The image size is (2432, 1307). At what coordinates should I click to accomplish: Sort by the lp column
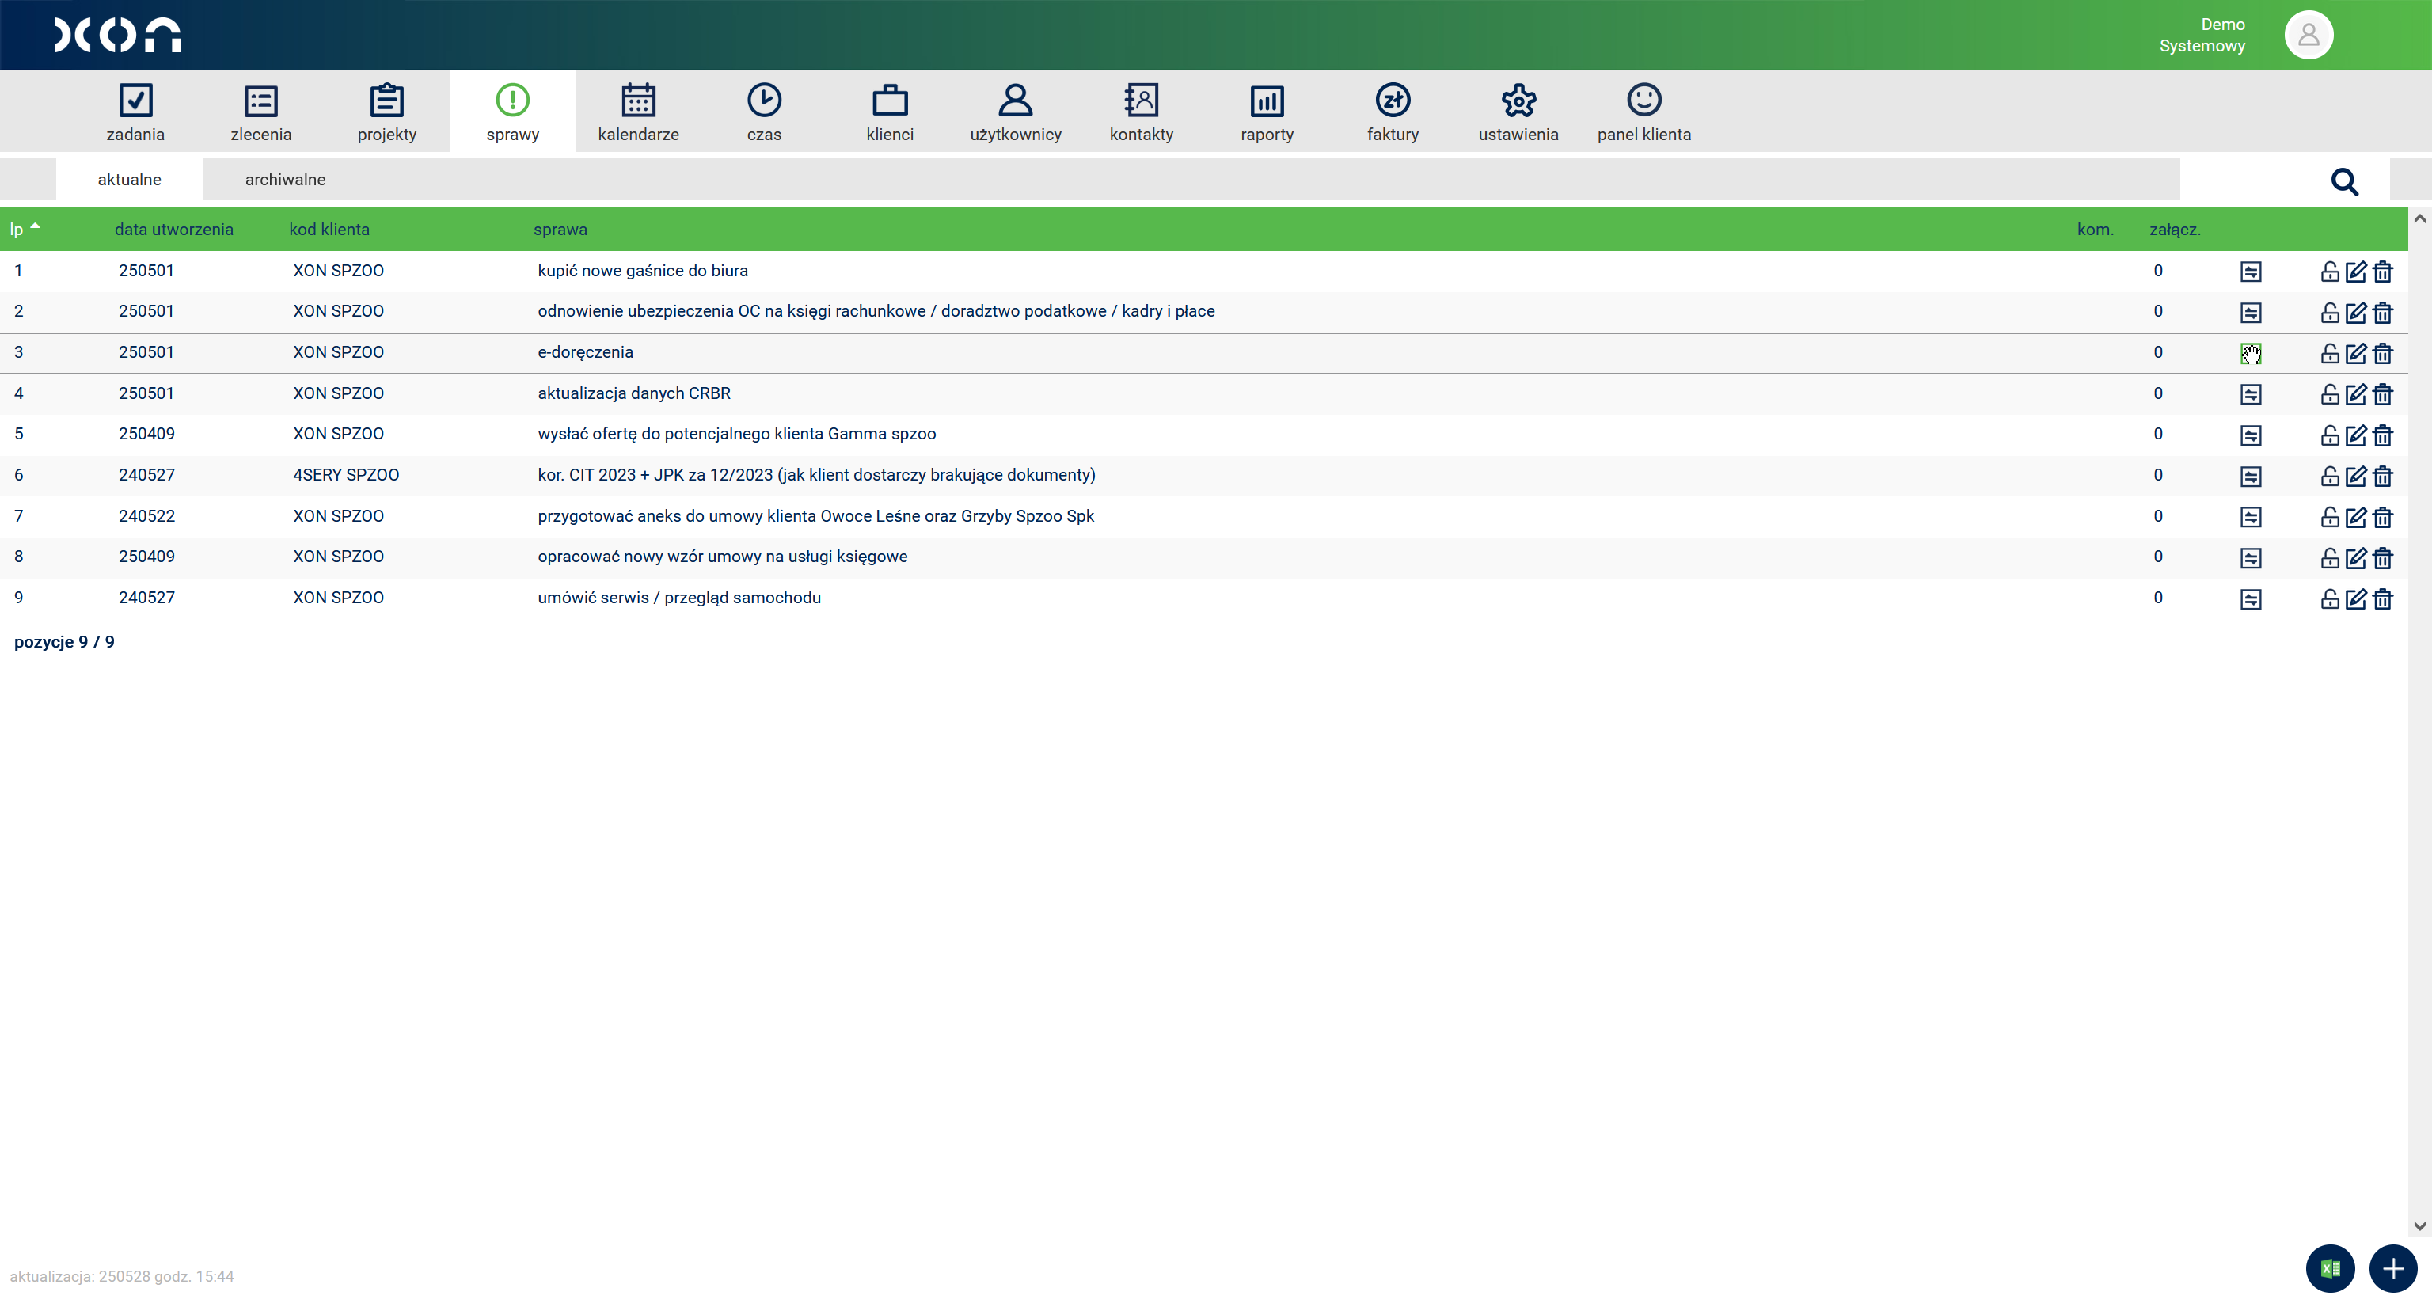(x=17, y=230)
